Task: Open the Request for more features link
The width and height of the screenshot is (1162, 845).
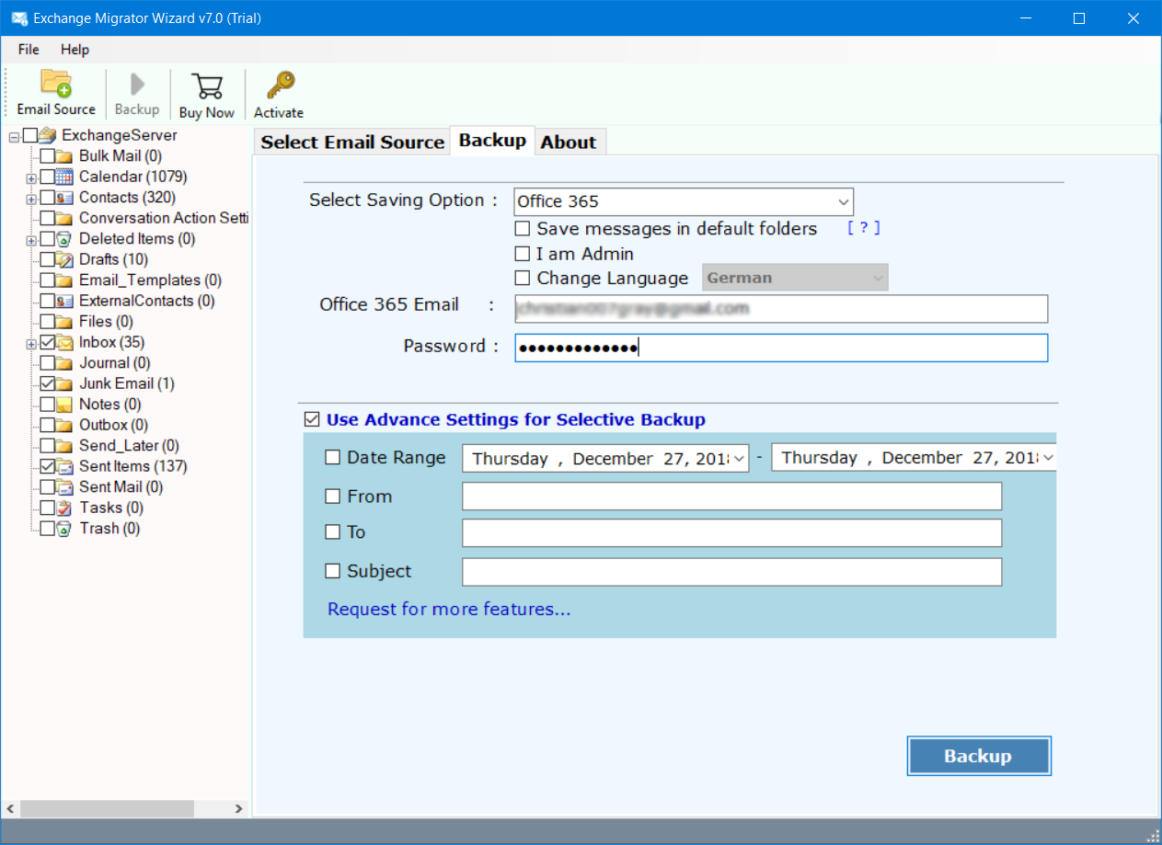Action: pos(449,609)
